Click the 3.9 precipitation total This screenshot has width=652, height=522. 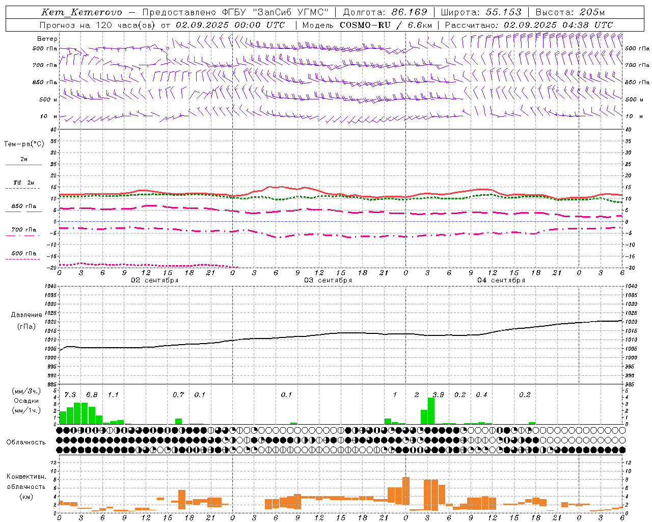(438, 395)
